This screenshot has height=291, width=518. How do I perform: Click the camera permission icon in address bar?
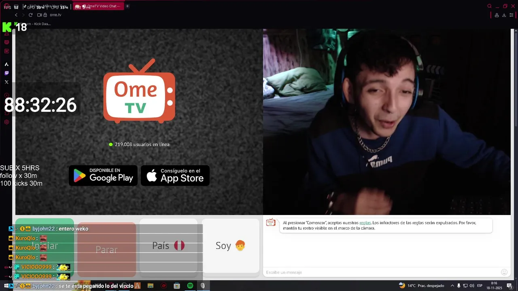[x=40, y=15]
